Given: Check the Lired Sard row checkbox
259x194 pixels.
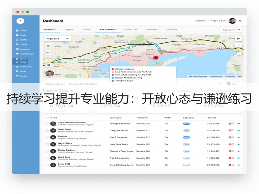Looking at the screenshot, I should point(47,158).
